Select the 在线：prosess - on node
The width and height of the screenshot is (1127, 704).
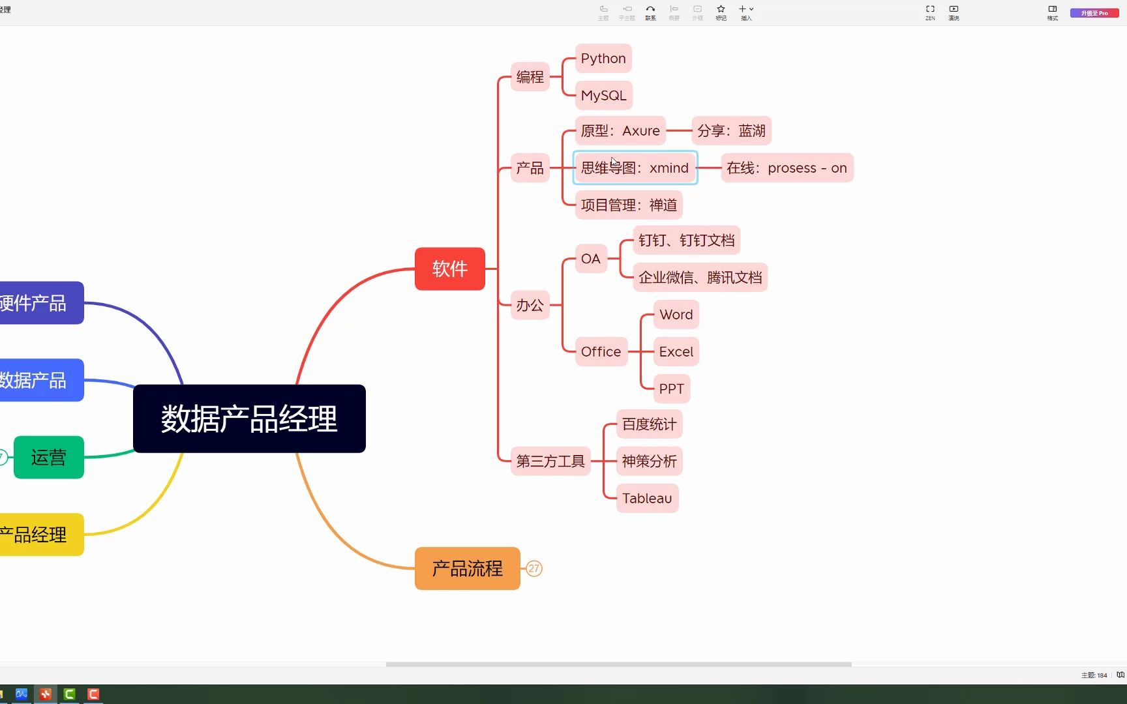[x=787, y=168]
